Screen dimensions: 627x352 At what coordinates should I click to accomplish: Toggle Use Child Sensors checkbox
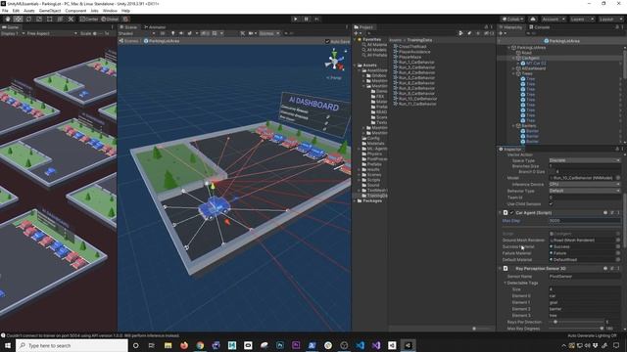point(551,204)
